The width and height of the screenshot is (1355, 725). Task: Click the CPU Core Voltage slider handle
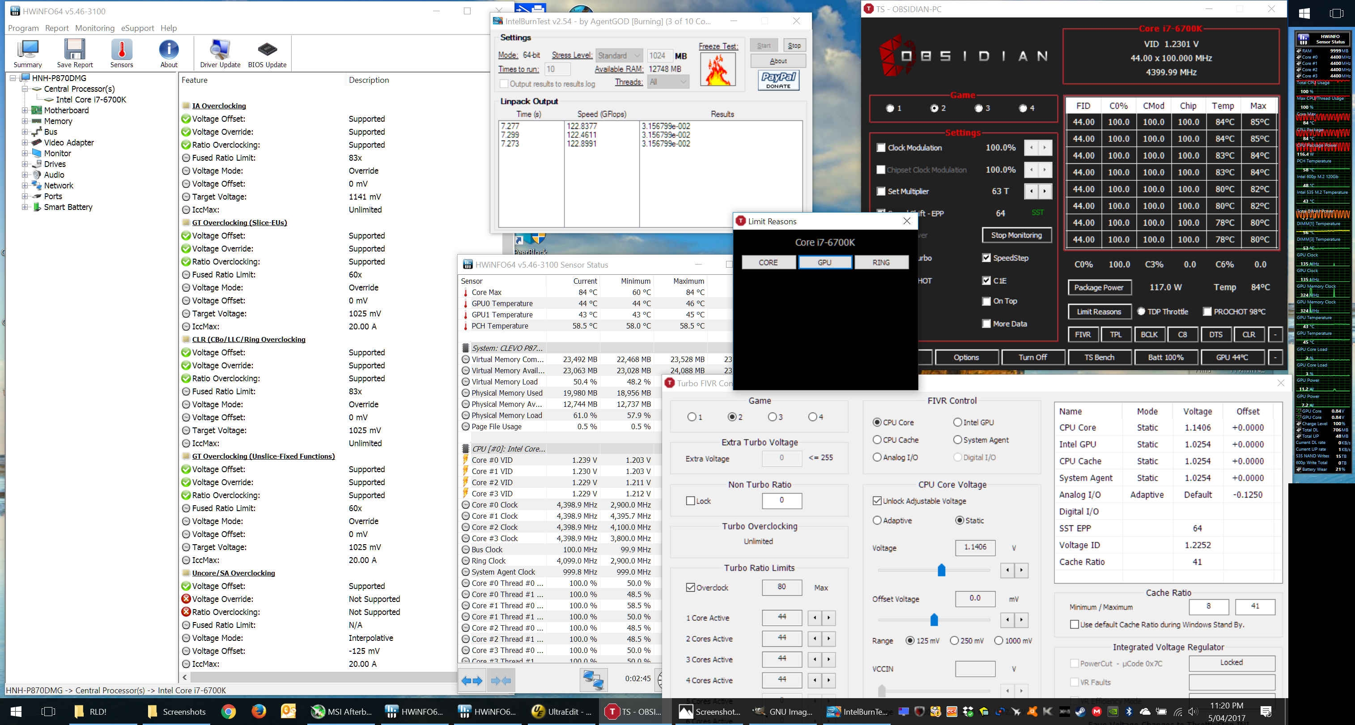coord(942,570)
